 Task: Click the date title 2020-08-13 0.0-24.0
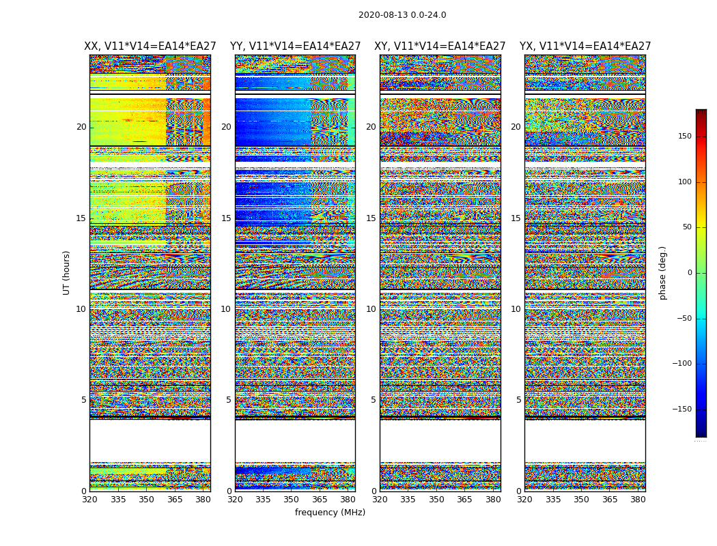tap(402, 15)
